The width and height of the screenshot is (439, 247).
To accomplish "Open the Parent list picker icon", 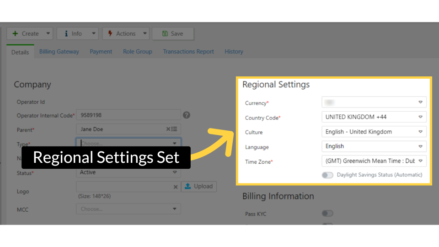I will point(175,129).
